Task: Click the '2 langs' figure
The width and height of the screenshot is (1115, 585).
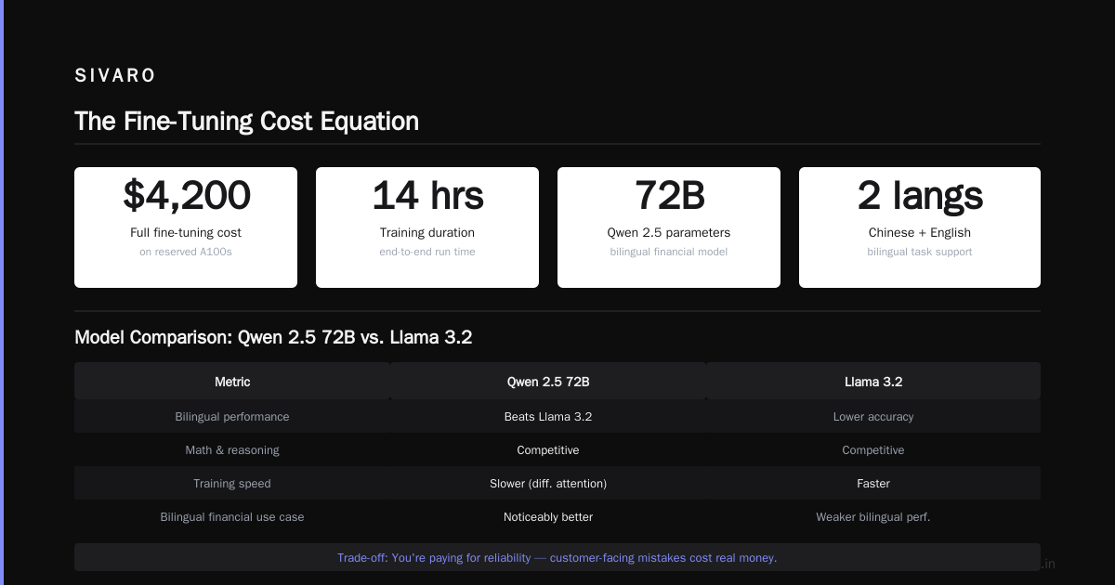Action: (920, 195)
